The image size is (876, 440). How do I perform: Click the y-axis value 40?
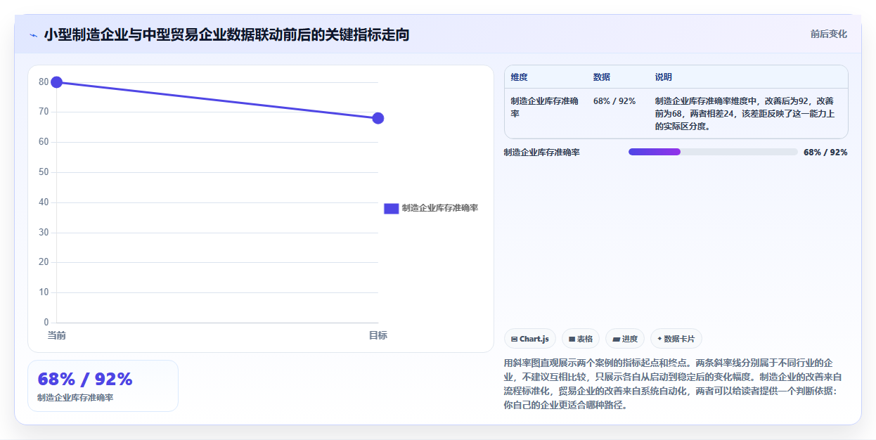click(x=44, y=202)
